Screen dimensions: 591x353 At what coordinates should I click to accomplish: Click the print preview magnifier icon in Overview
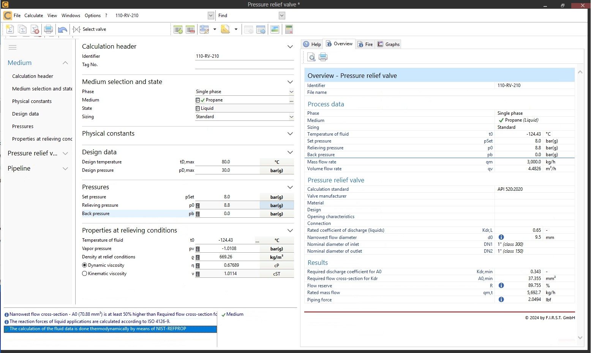311,57
